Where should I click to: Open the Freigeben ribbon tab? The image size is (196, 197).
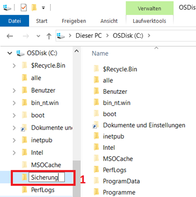click(74, 21)
